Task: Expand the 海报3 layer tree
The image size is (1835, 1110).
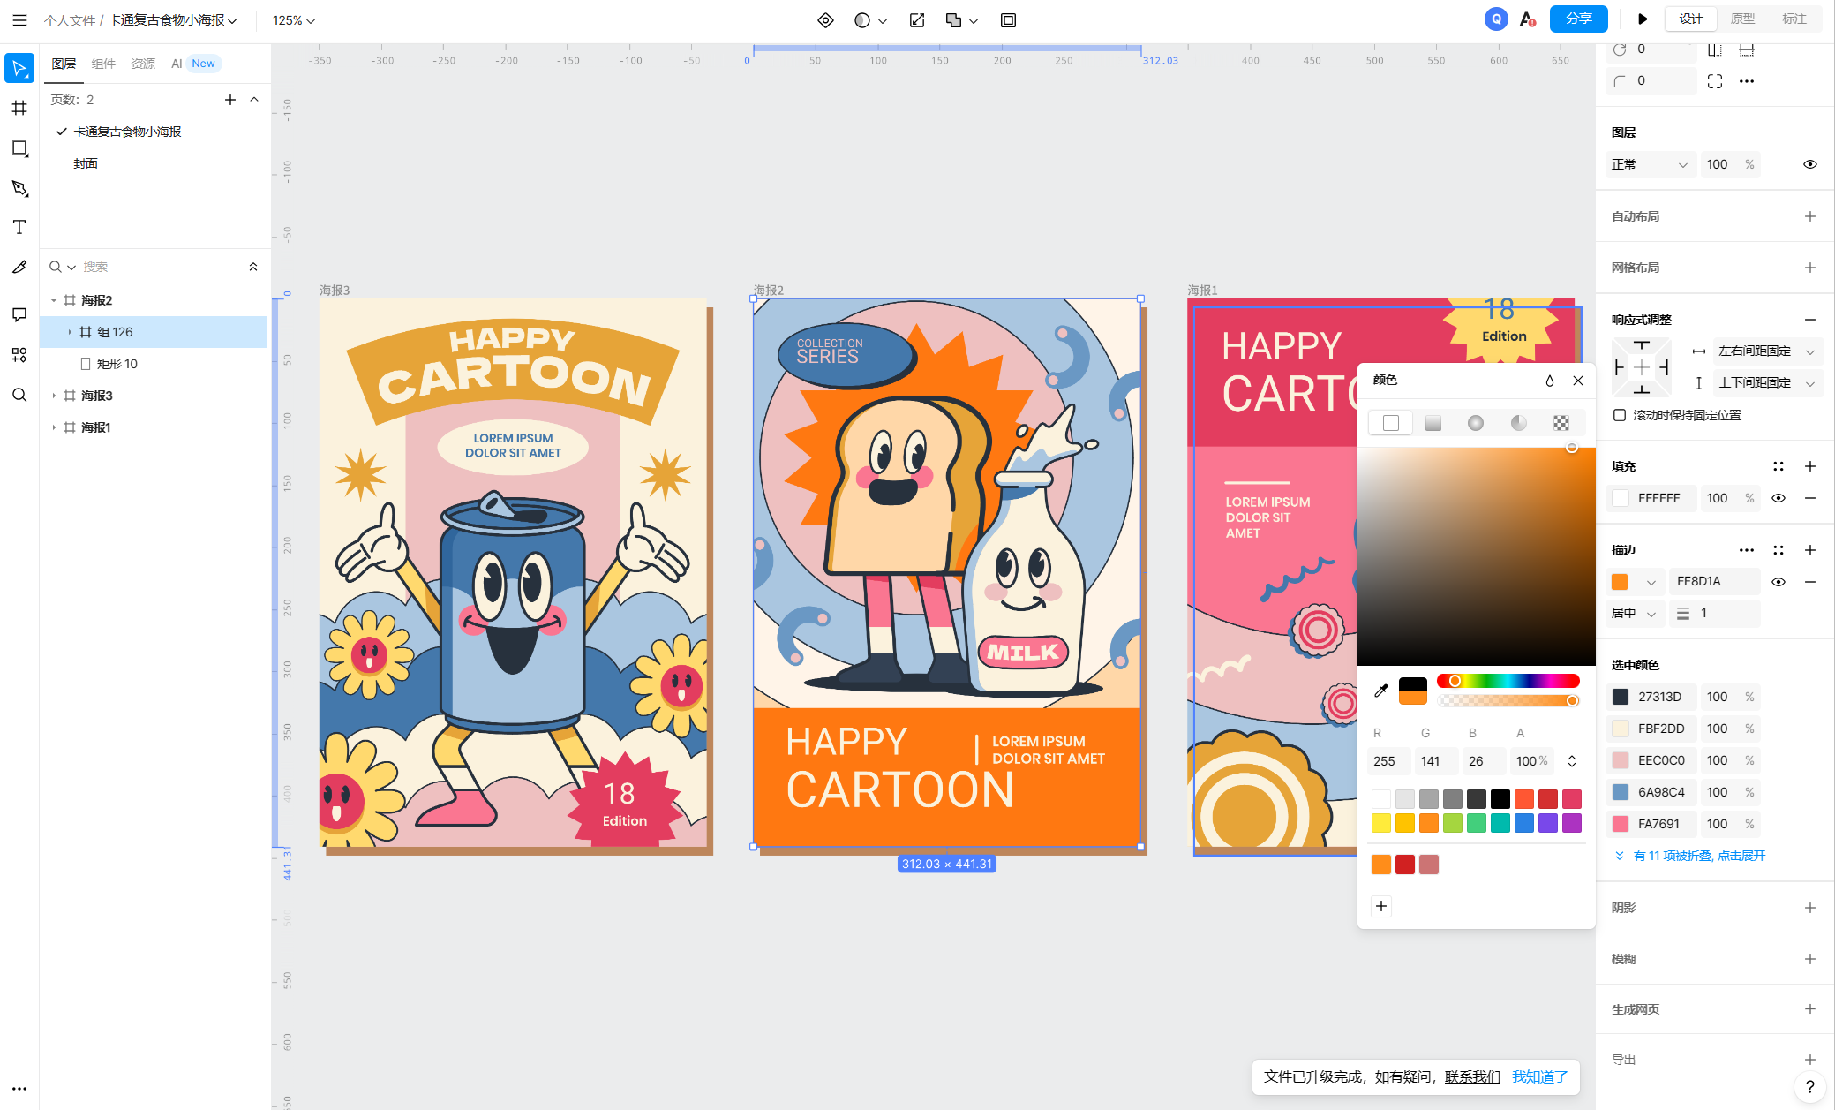Action: (x=54, y=396)
